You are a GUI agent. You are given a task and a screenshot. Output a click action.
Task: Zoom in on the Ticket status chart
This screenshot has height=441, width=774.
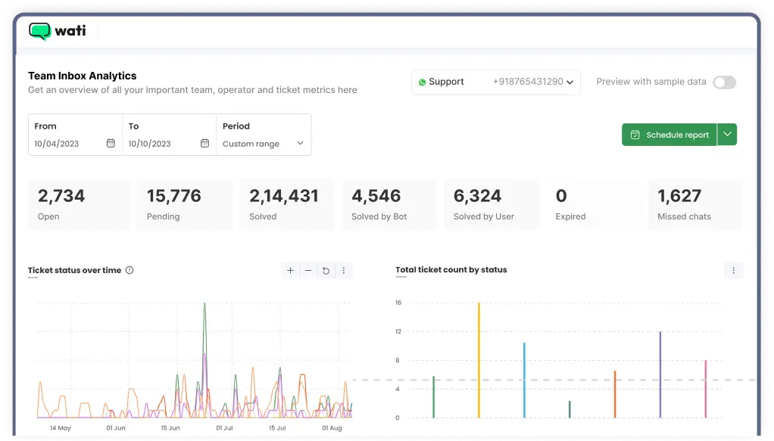[290, 270]
